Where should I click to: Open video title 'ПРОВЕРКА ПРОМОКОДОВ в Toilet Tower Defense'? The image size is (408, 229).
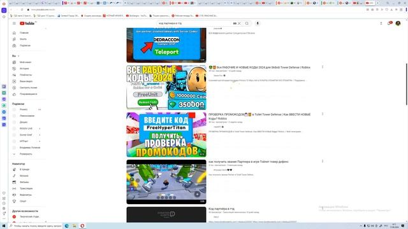click(259, 116)
